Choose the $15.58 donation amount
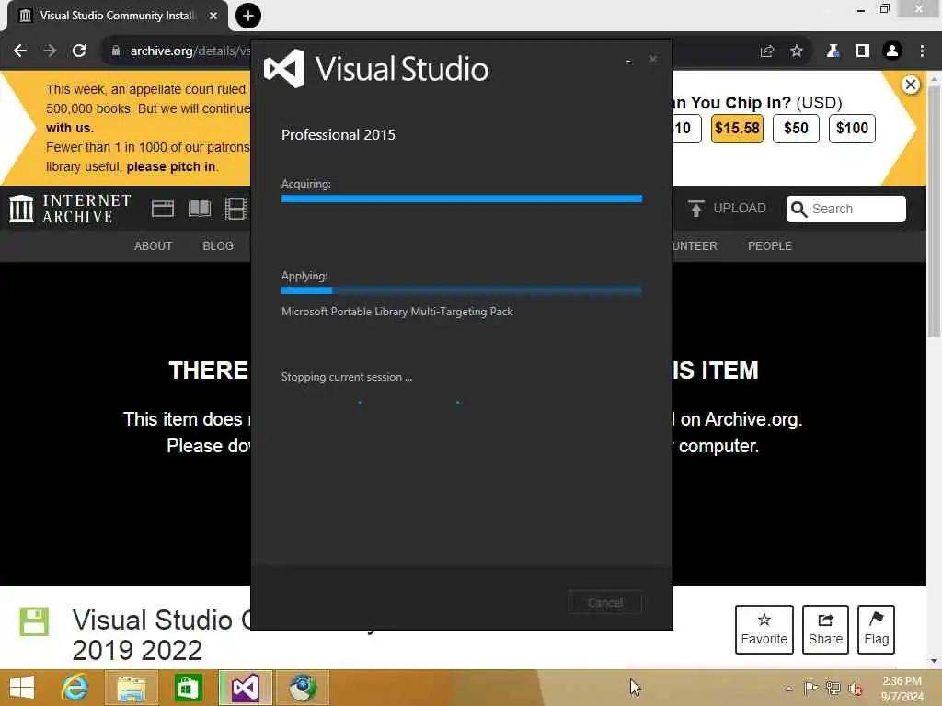The image size is (942, 706). (737, 128)
